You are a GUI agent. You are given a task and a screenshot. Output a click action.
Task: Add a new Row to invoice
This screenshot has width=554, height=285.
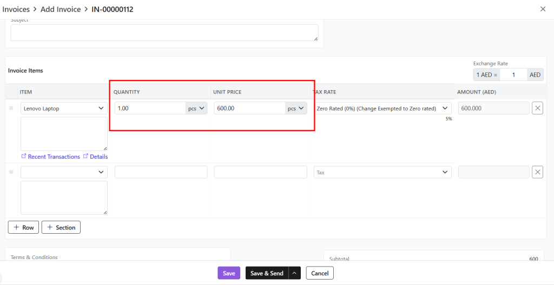coord(23,227)
